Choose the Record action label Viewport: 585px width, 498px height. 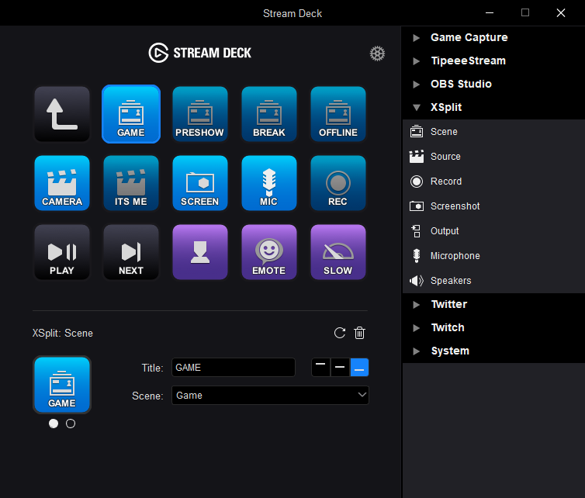[x=446, y=182]
